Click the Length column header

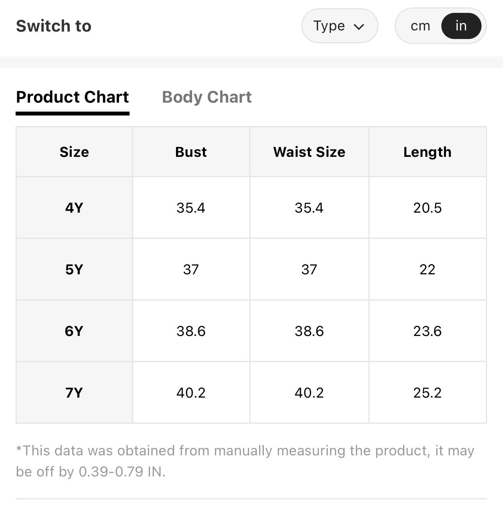[427, 152]
